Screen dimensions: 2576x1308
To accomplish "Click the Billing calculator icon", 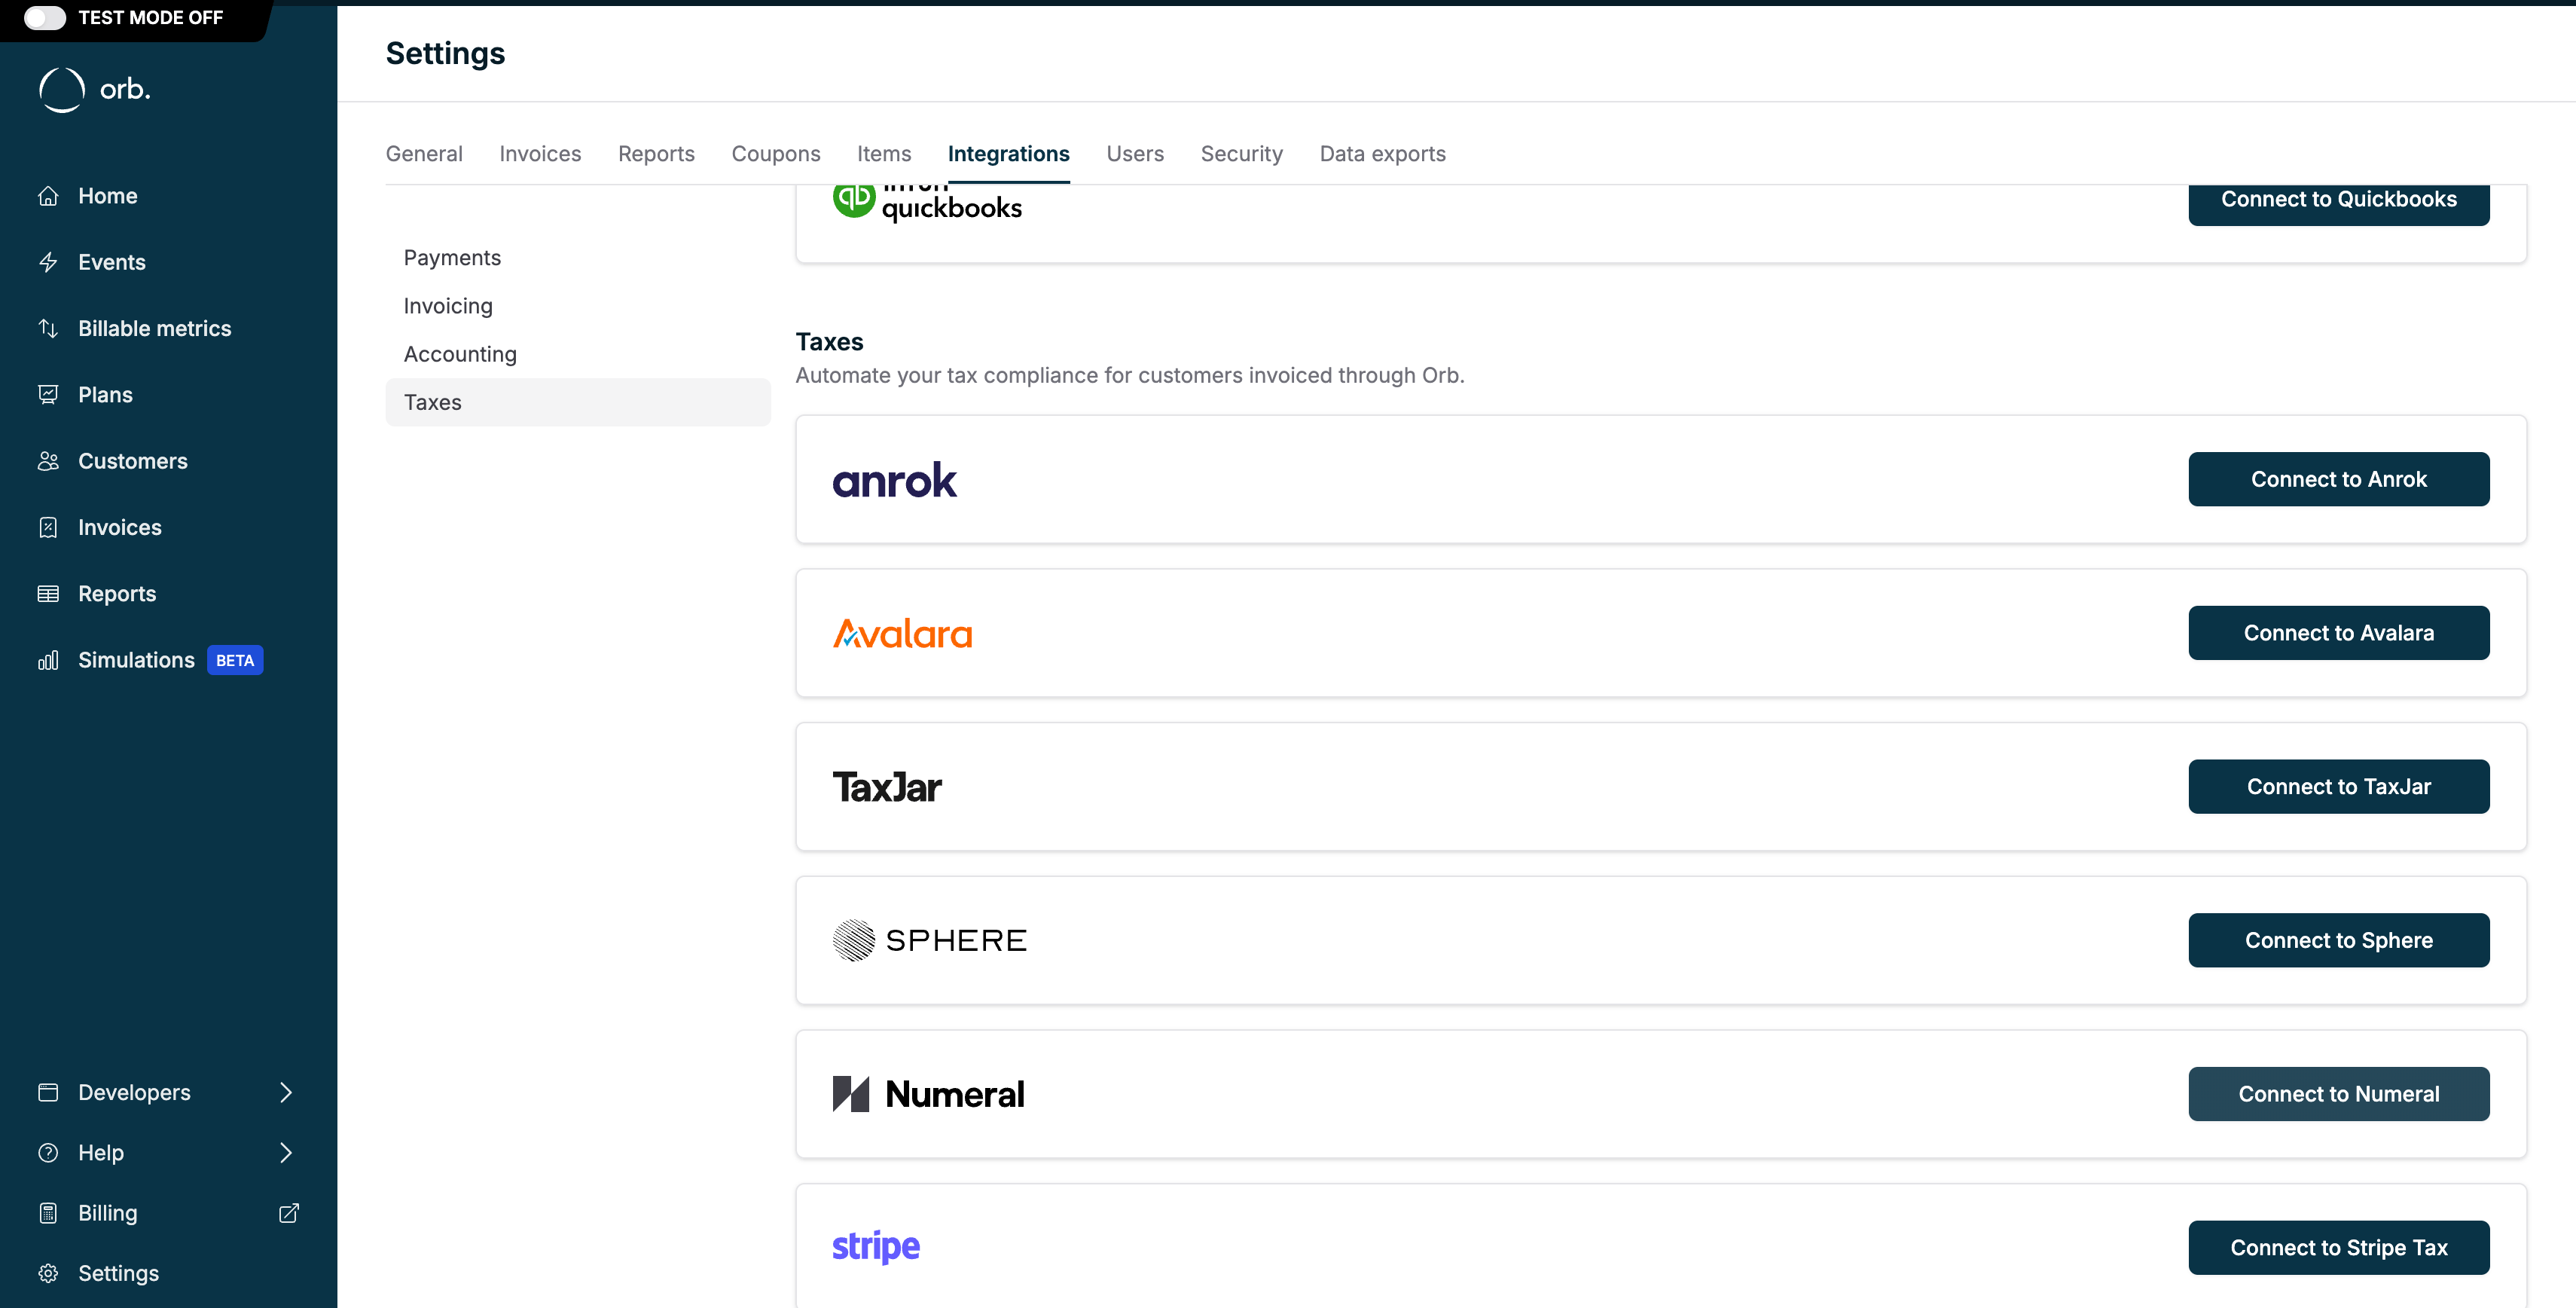I will (x=48, y=1213).
